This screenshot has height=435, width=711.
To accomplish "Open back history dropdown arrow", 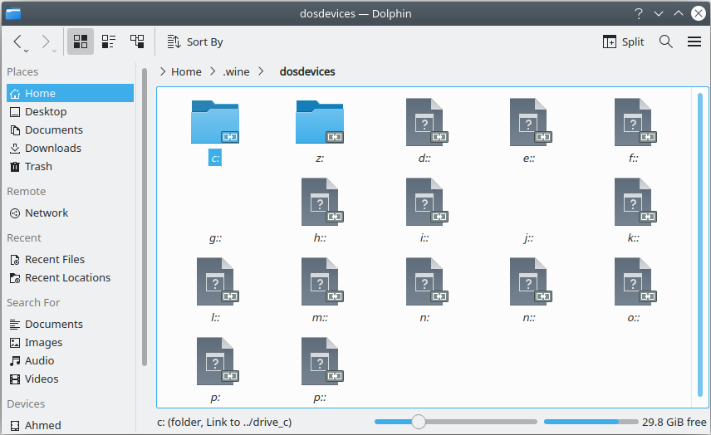I will pyautogui.click(x=27, y=51).
